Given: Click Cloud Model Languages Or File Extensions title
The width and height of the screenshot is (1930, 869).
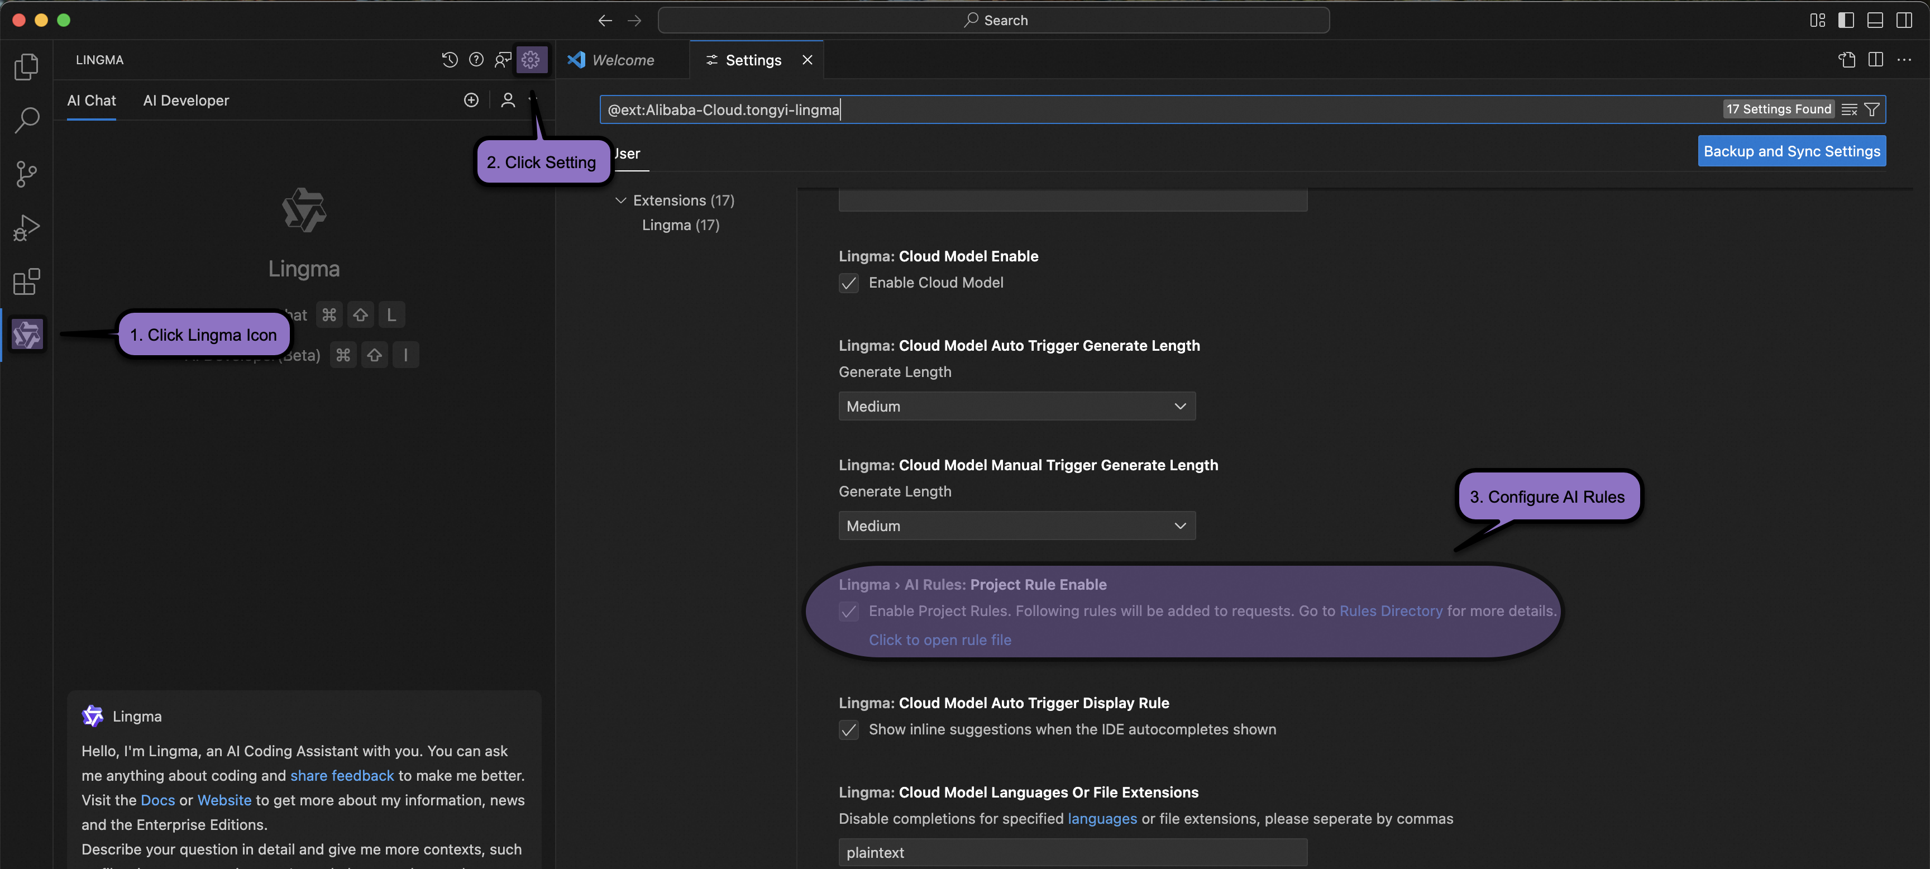Looking at the screenshot, I should click(1018, 792).
